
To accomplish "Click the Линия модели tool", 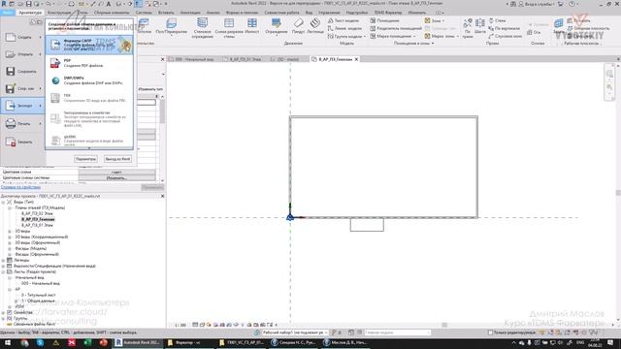I will coord(344,28).
